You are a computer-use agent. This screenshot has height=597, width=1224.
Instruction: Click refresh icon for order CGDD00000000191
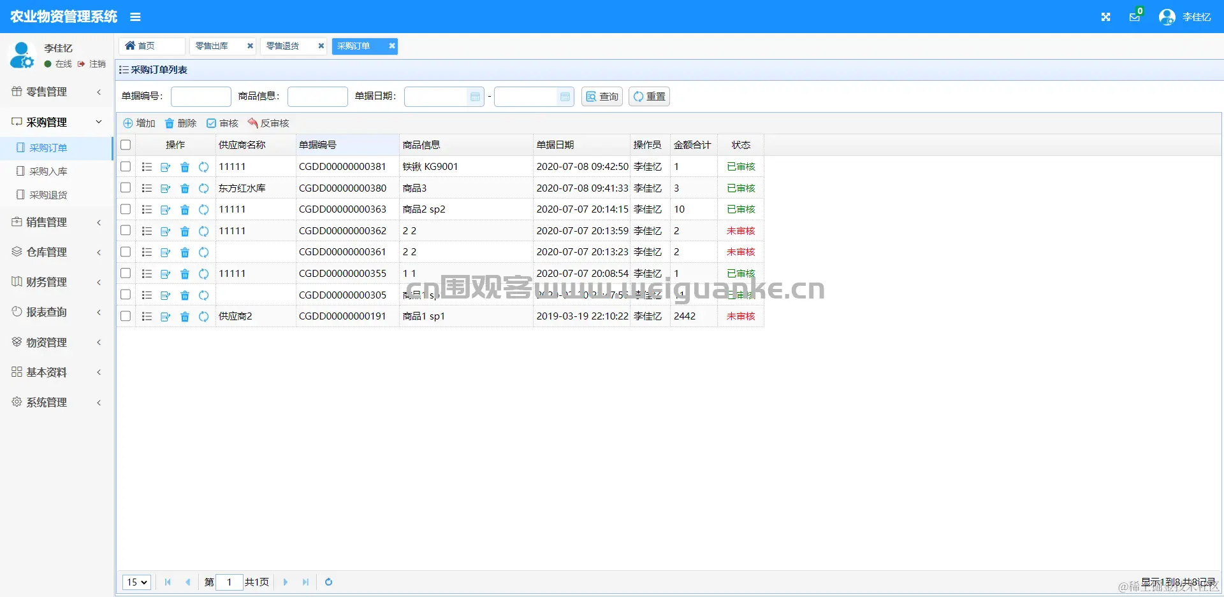[203, 316]
